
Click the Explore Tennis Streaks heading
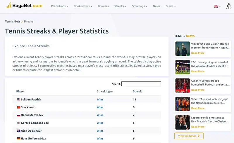(x=31, y=46)
